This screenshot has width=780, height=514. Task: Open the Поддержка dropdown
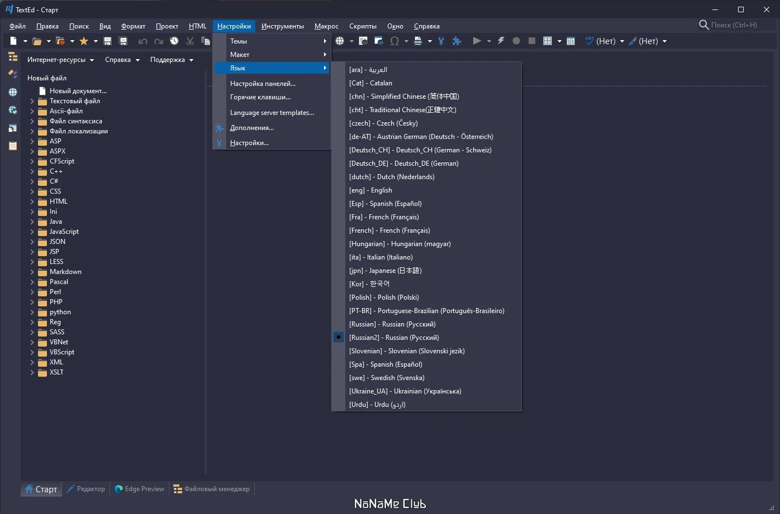click(172, 60)
